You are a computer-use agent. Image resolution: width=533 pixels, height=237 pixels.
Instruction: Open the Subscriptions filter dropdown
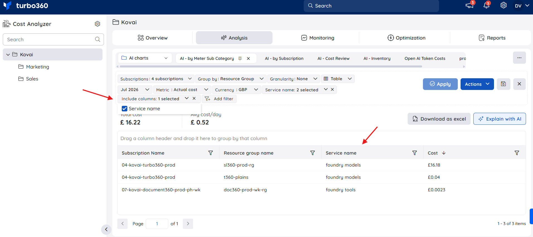pyautogui.click(x=156, y=79)
